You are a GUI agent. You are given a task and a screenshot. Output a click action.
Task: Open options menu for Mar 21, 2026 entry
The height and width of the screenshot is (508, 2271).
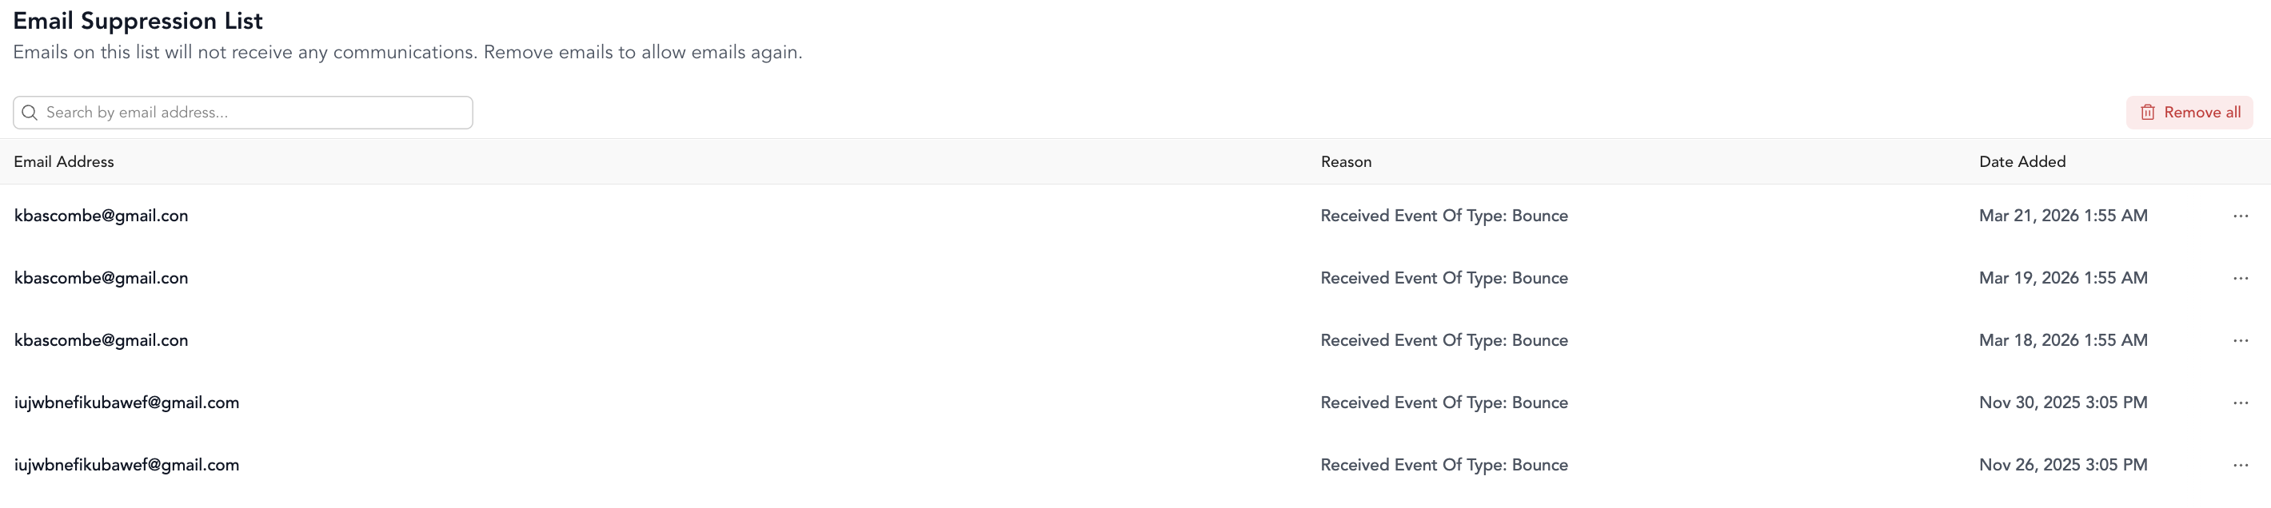click(2240, 216)
